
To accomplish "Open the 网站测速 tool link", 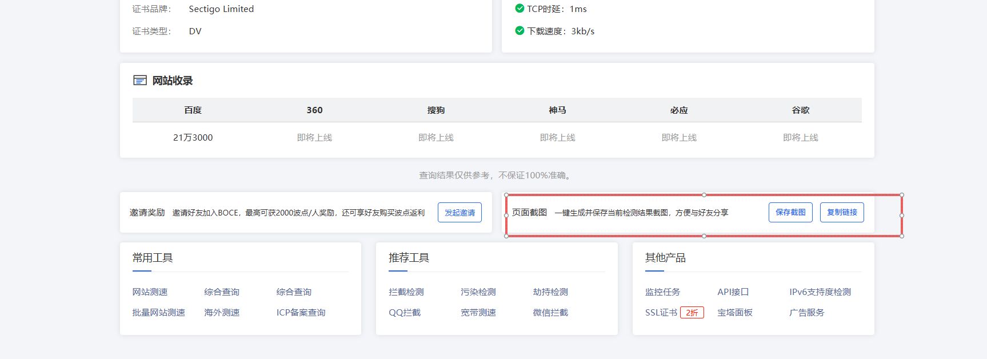I will [x=150, y=292].
